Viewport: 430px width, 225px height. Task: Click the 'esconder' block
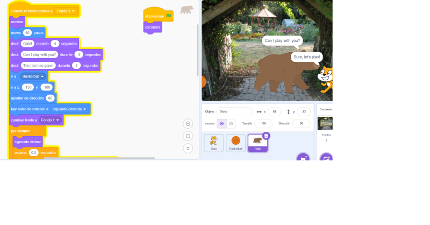pyautogui.click(x=153, y=27)
